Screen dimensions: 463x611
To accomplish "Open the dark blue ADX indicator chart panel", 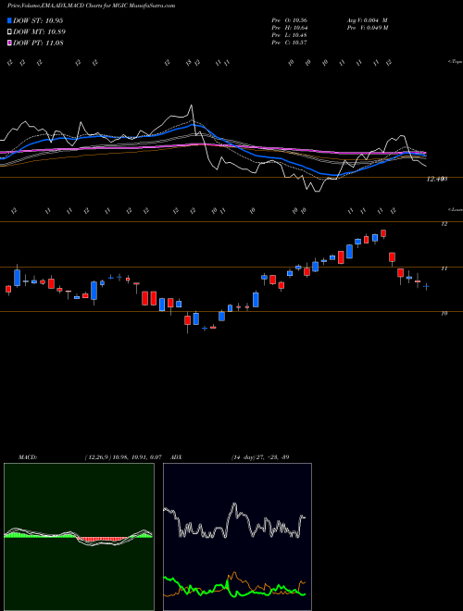I will 237,537.
